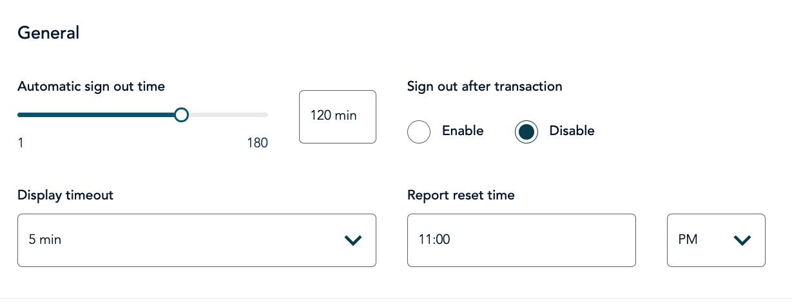Select the Enable radio button
This screenshot has height=305, width=792.
click(419, 132)
